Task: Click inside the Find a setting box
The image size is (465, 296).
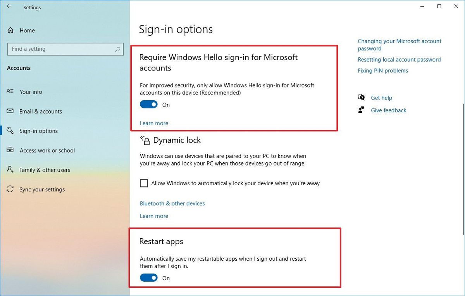Action: [x=58, y=49]
